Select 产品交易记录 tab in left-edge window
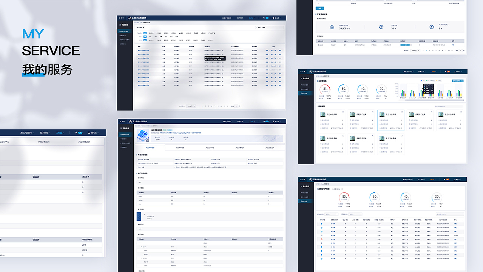 coord(84,142)
